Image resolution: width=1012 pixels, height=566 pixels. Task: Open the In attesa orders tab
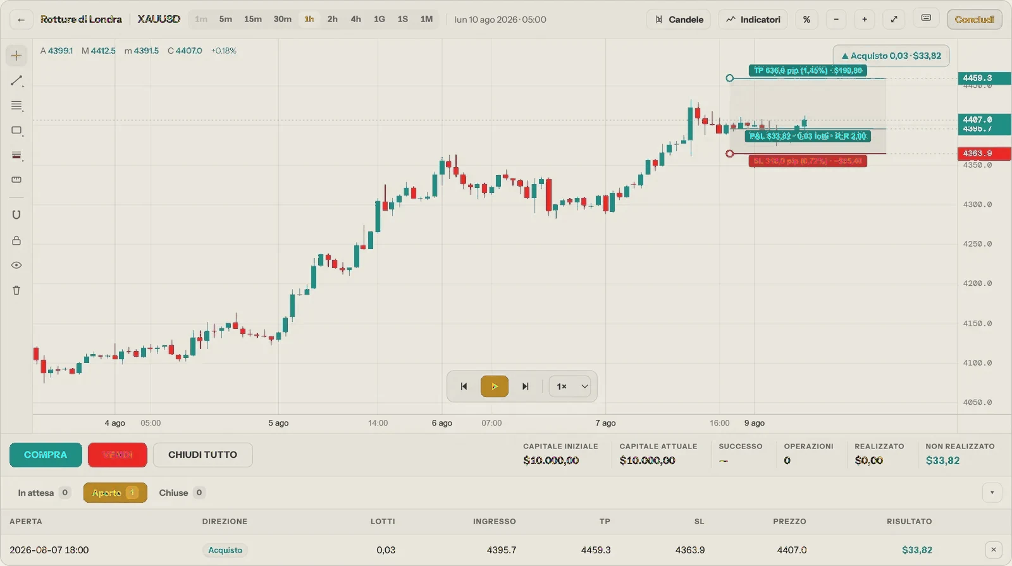point(44,493)
